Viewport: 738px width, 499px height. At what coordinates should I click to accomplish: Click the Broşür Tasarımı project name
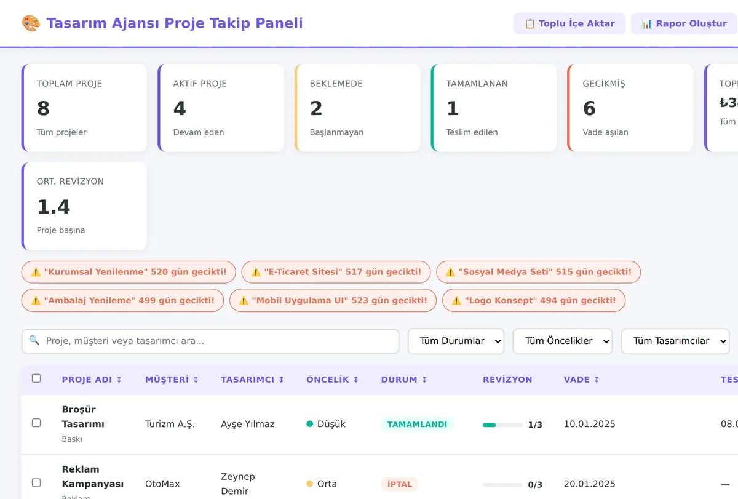83,417
